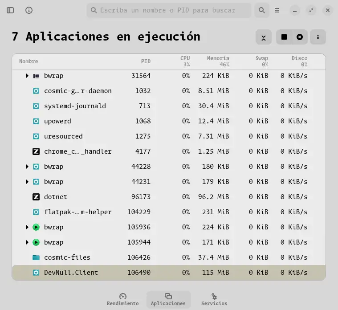Select the upowerd process name

57,121
